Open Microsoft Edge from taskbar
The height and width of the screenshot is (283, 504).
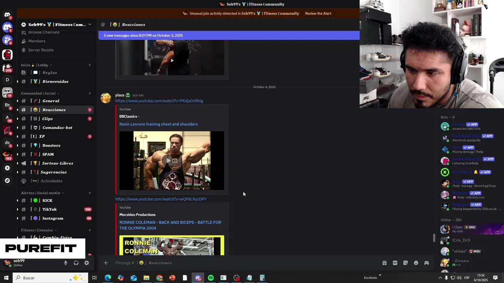pos(107,278)
